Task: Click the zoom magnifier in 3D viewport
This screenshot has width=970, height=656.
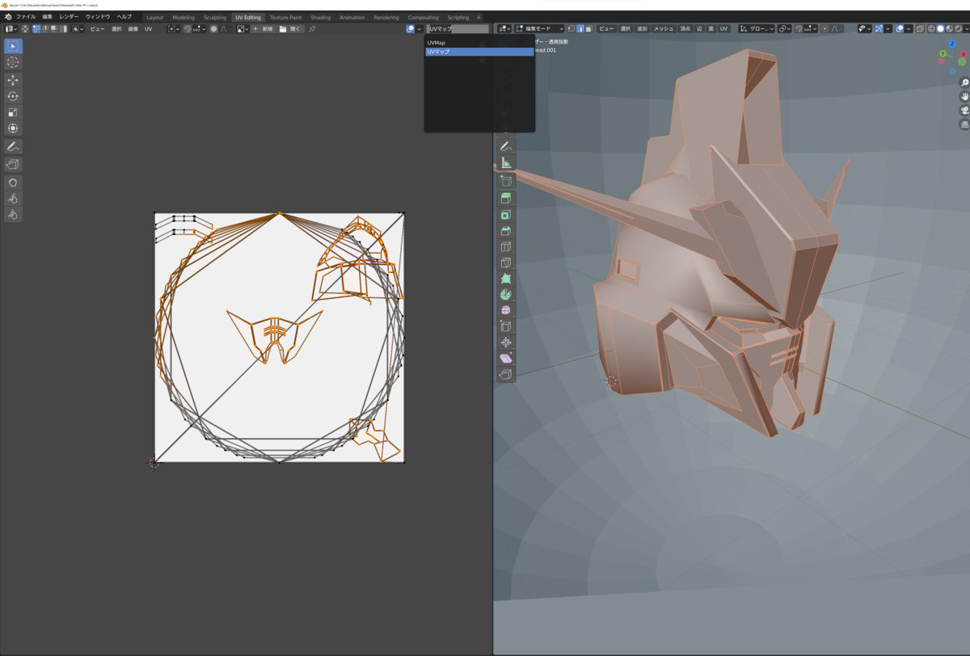Action: tap(964, 82)
